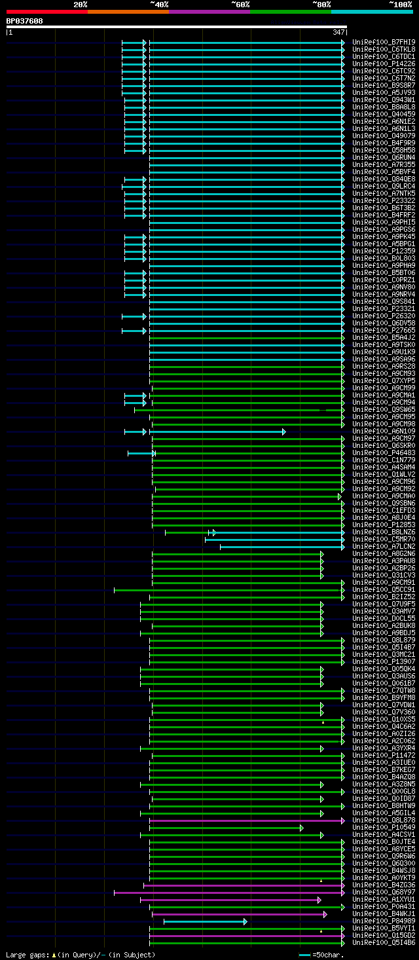
Task: Select hit label UniRef100_B7KEG7
Action: (x=384, y=769)
